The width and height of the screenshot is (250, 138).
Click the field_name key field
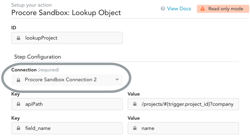pyautogui.click(x=67, y=128)
